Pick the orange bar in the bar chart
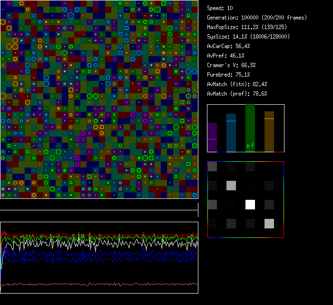The image size is (333, 305). coord(269,132)
